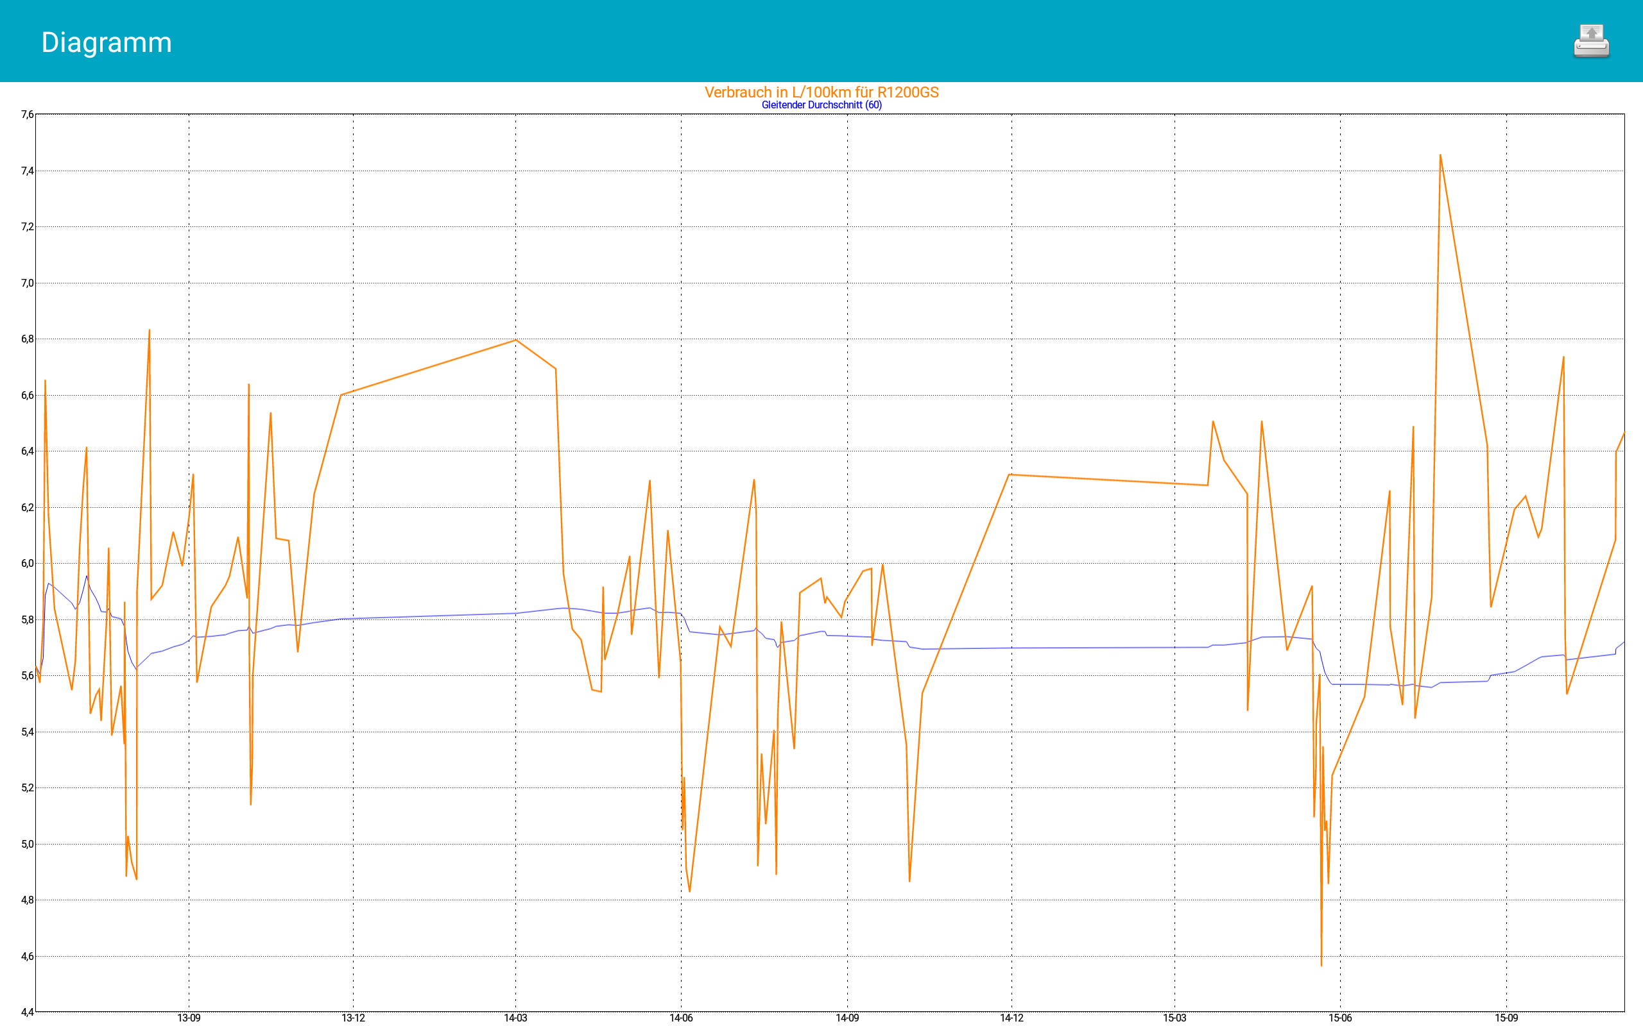Click the x-axis date label 15-06
Image resolution: width=1643 pixels, height=1026 pixels.
(x=1340, y=1018)
